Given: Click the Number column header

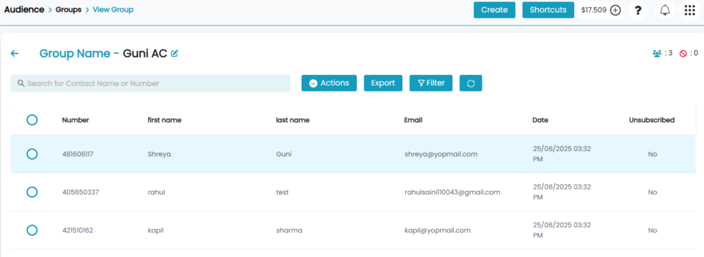Looking at the screenshot, I should pos(76,120).
